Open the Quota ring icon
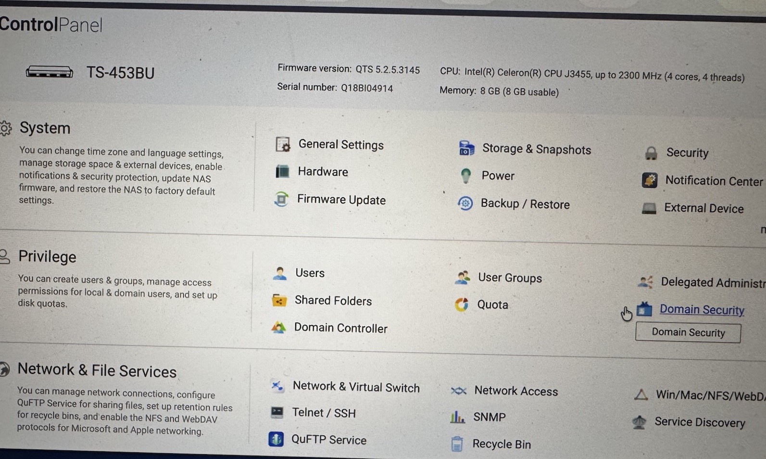This screenshot has width=766, height=459. point(462,305)
